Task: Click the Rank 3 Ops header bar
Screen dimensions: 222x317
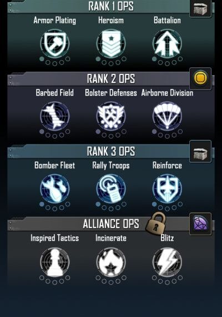Action: tap(99, 151)
